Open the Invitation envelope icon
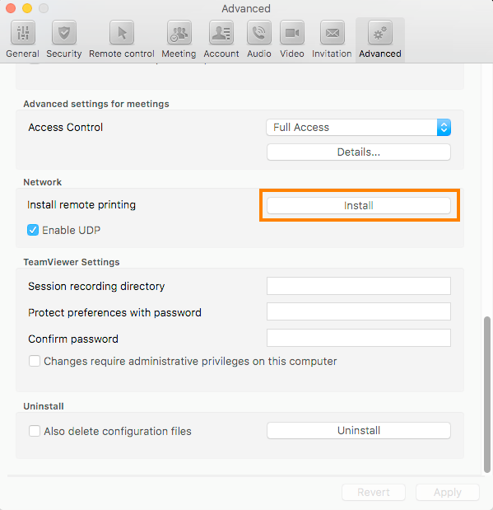 (333, 32)
